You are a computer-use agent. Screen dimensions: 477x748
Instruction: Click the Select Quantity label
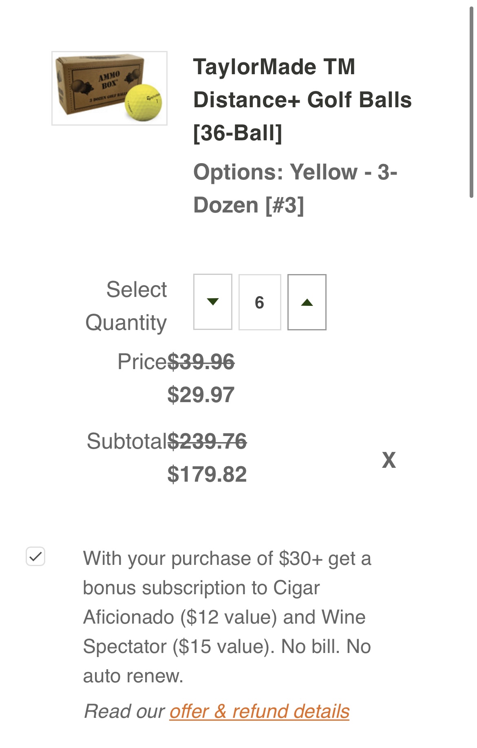coord(126,306)
